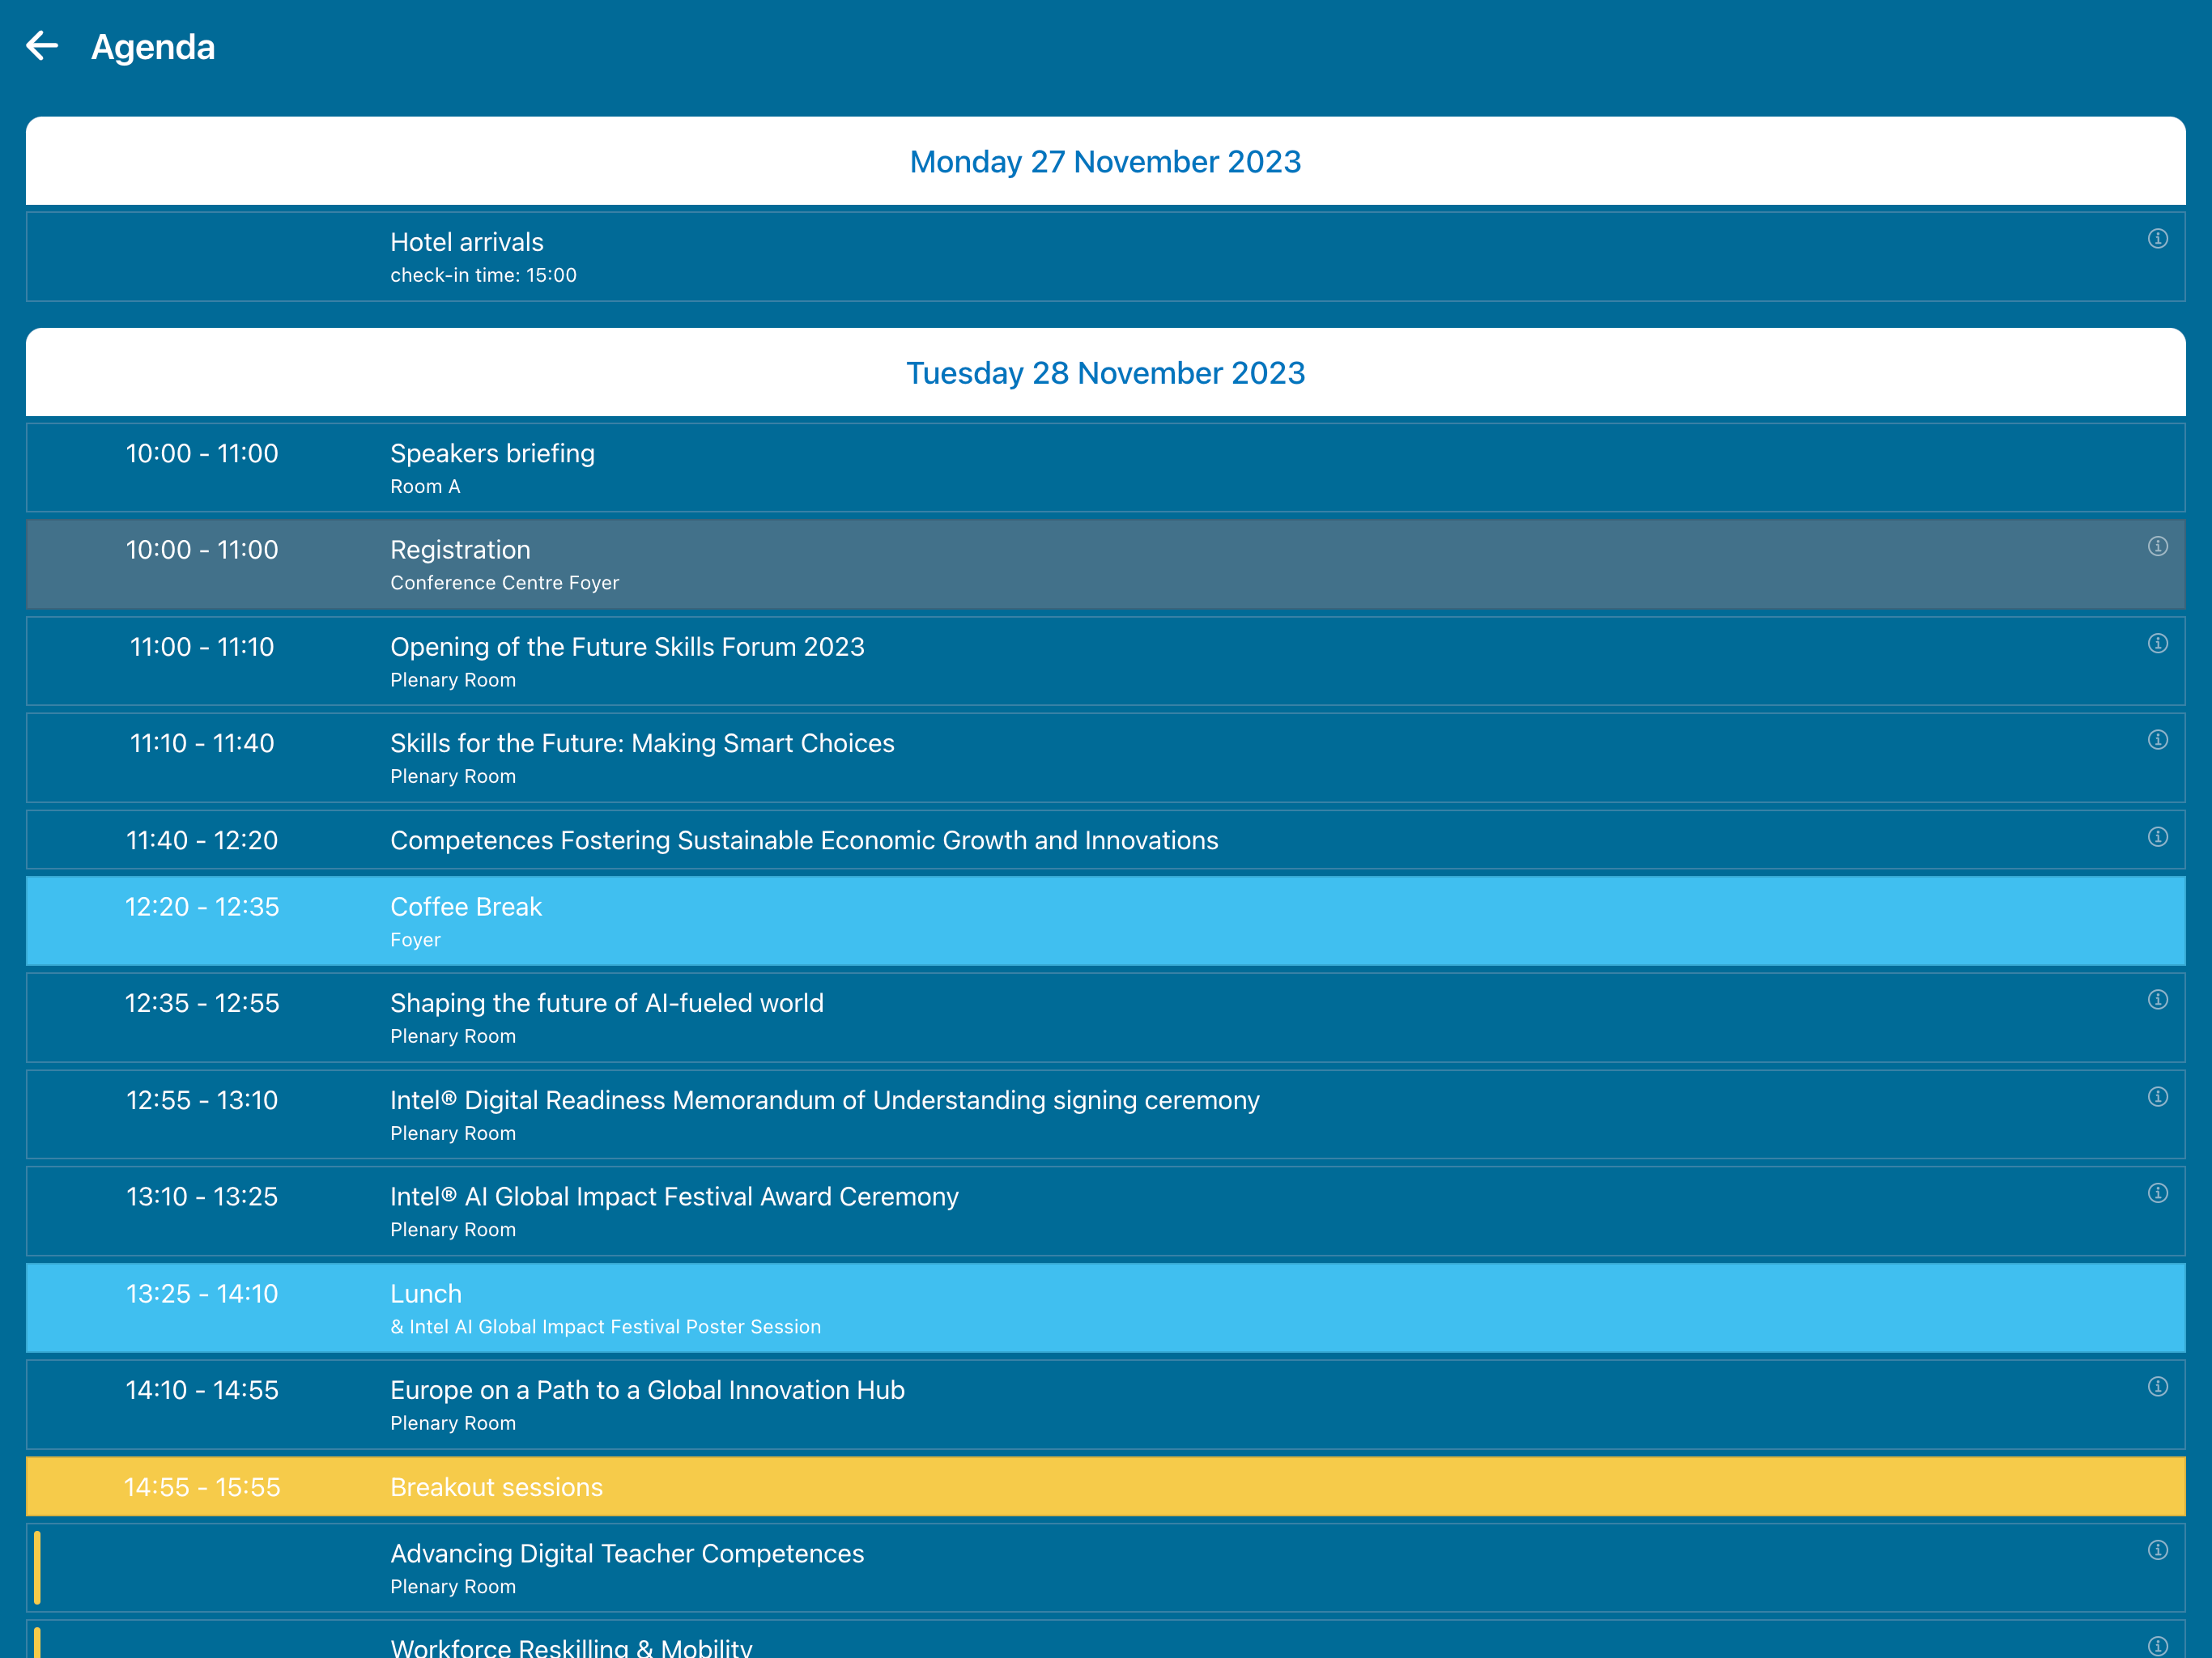2212x1658 pixels.
Task: Open info icon for Workforce Reskilling & Mobility
Action: pyautogui.click(x=2158, y=1646)
